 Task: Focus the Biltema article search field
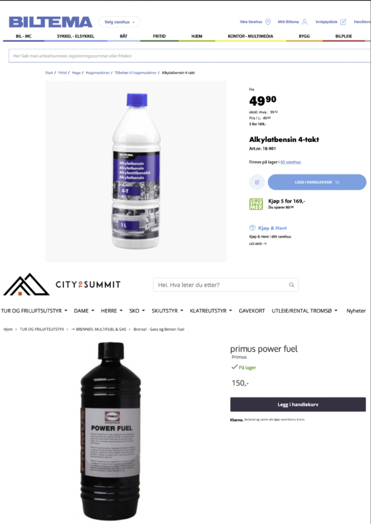(x=189, y=56)
